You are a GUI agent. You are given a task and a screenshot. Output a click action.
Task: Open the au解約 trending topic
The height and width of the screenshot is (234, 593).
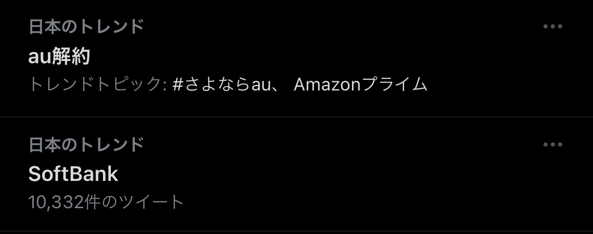tap(59, 57)
